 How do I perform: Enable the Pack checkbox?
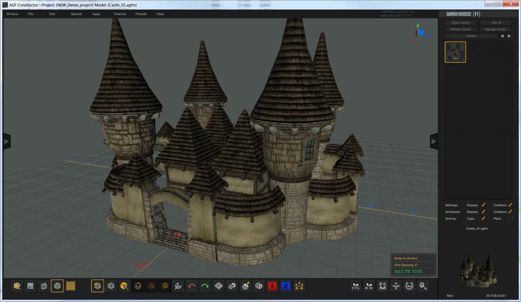(x=510, y=218)
